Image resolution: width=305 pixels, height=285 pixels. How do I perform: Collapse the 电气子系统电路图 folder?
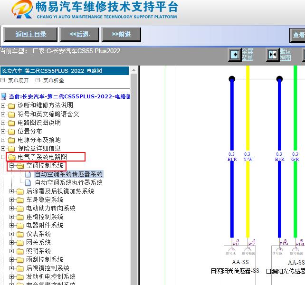tap(3, 157)
